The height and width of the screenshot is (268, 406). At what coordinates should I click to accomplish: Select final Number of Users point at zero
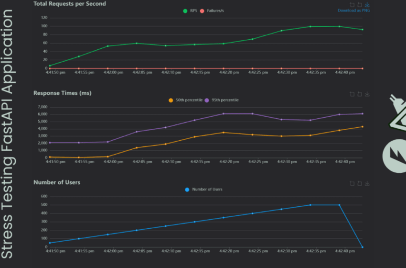pos(362,247)
